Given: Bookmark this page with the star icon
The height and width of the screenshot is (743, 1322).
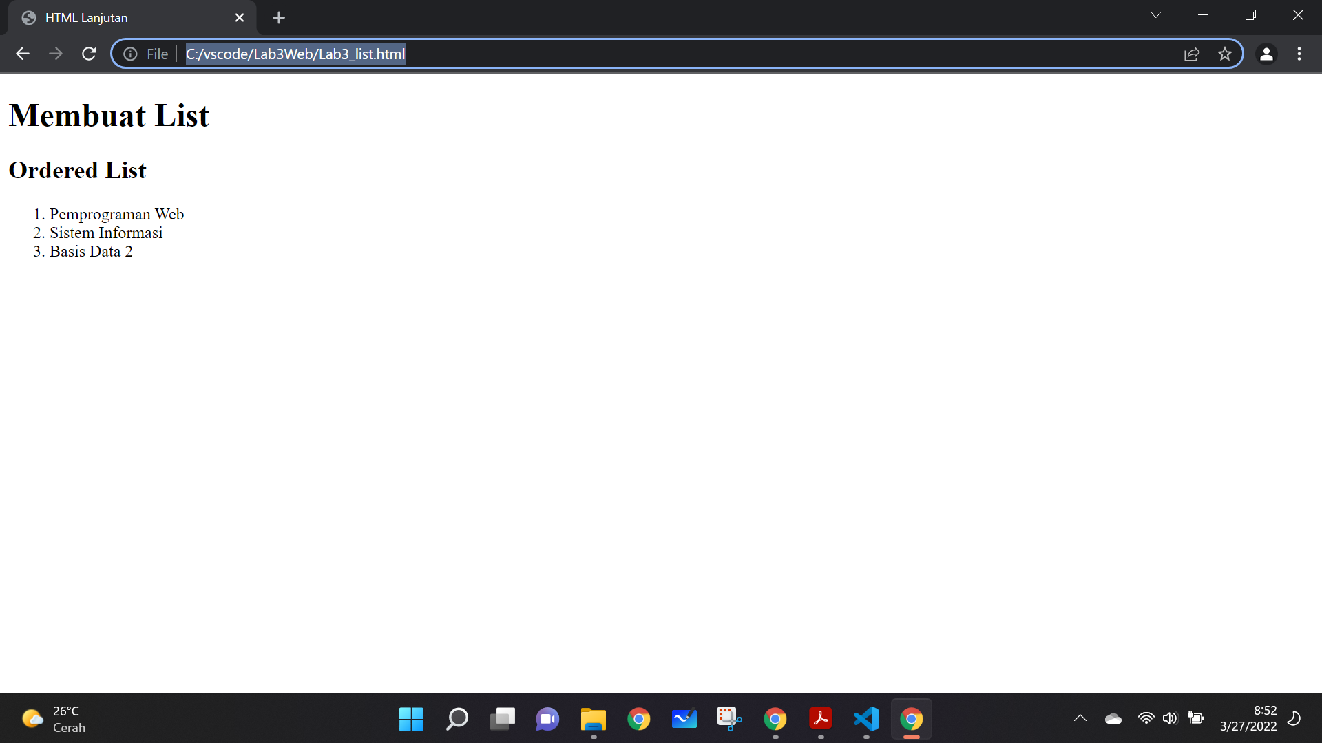Looking at the screenshot, I should pos(1225,54).
